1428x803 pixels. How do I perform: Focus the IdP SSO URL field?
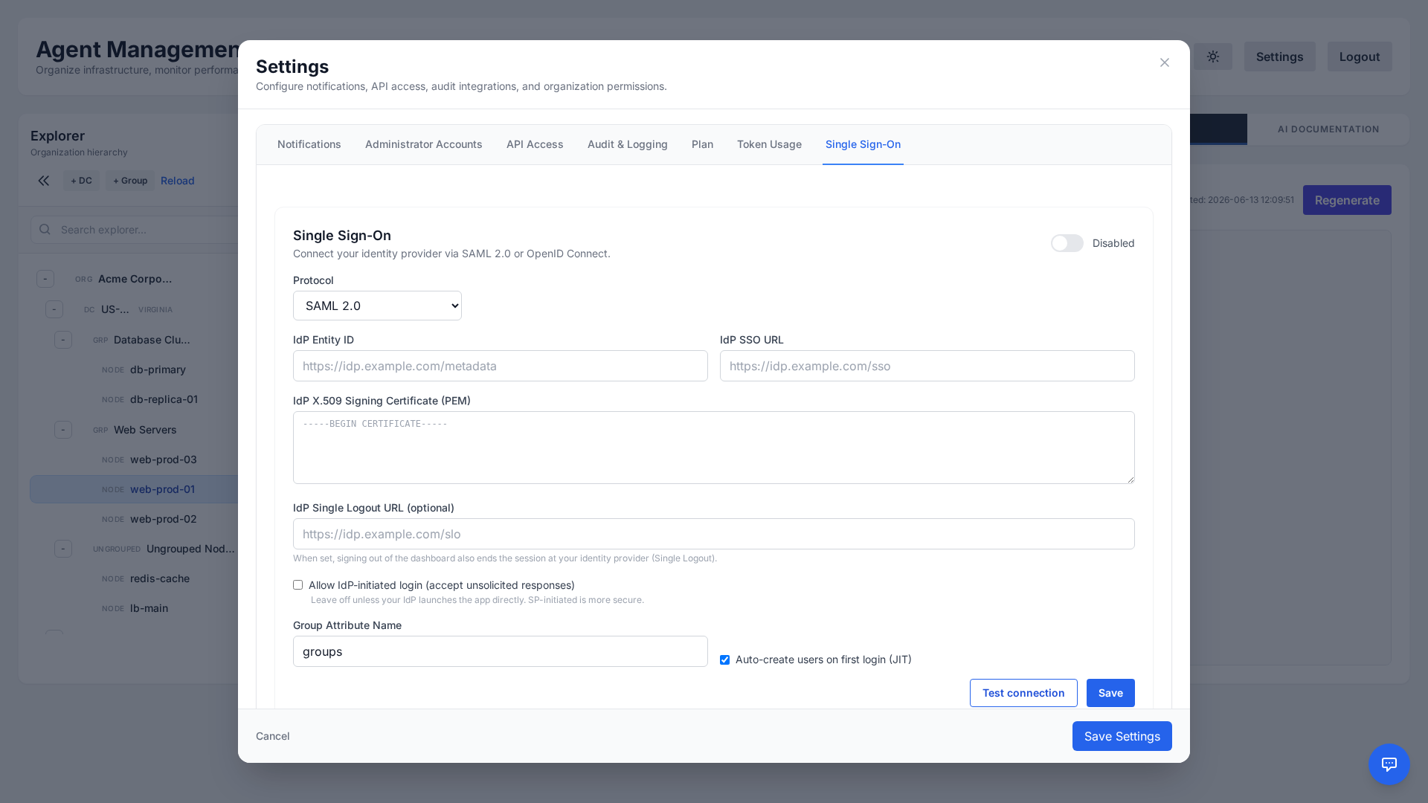927,366
